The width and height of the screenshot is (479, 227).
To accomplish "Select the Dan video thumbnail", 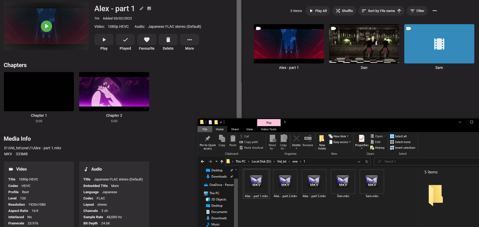I will pos(364,44).
